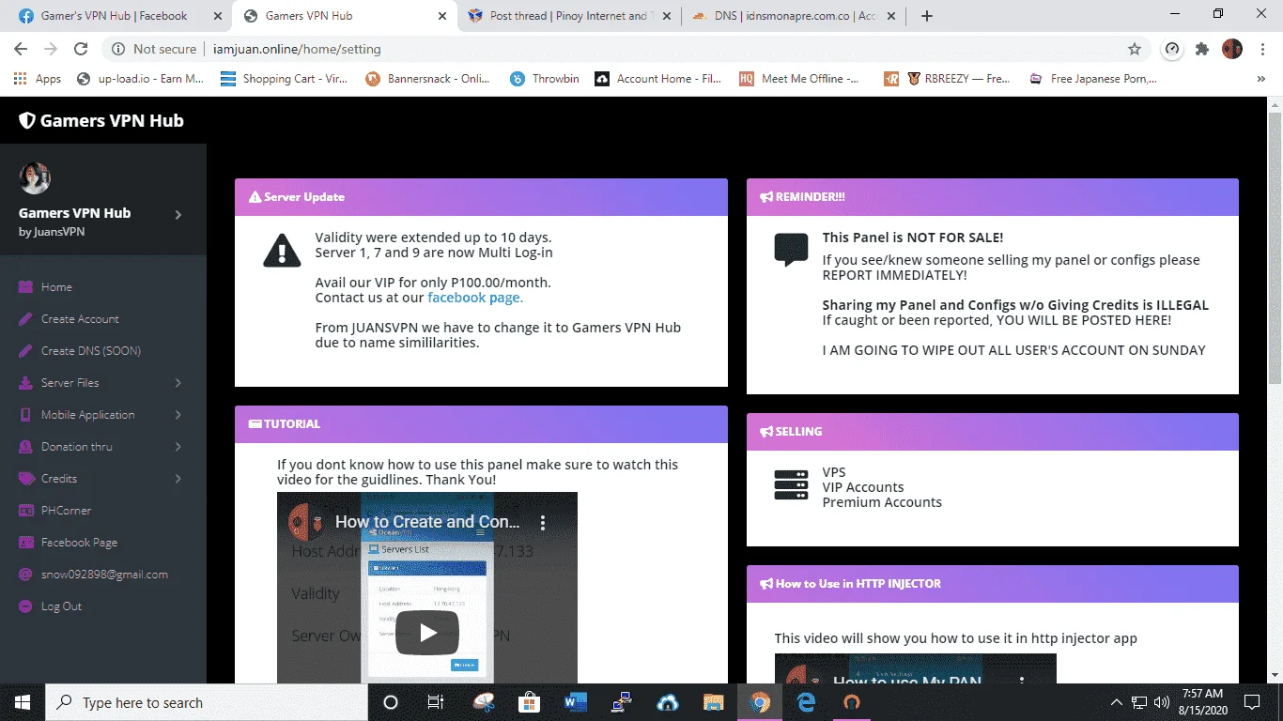Viewport: 1283px width, 721px height.
Task: Reload the current page
Action: 81,49
